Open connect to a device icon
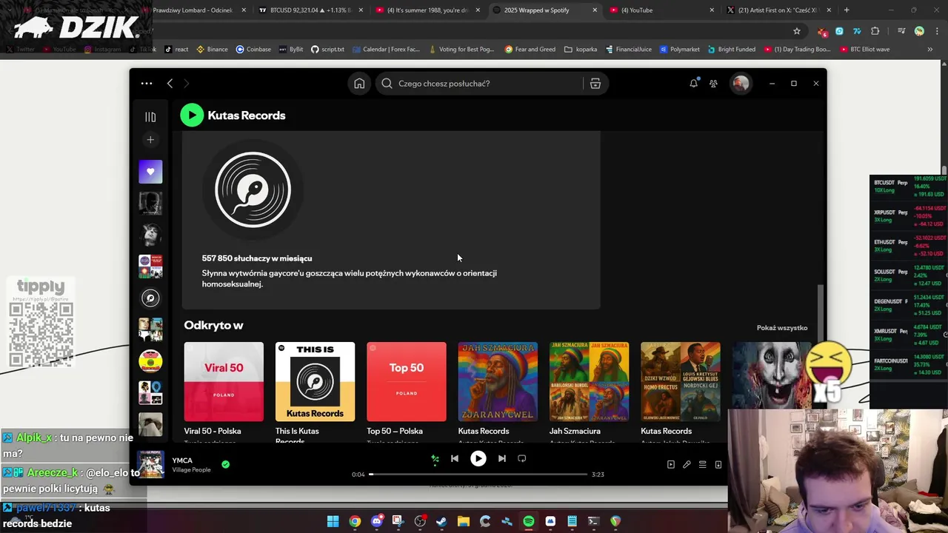Viewport: 948px width, 533px height. click(x=718, y=464)
